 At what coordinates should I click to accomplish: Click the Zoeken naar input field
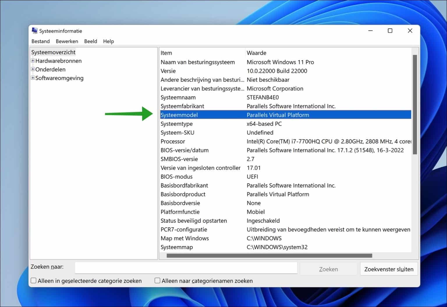click(x=186, y=268)
